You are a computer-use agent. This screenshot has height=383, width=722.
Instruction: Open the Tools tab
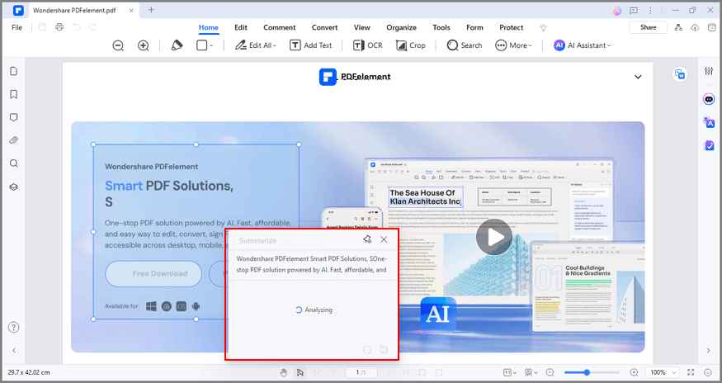[x=441, y=27]
